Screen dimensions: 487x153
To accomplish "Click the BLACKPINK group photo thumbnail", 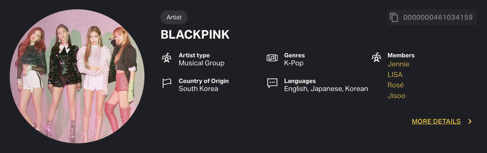I will (x=77, y=76).
